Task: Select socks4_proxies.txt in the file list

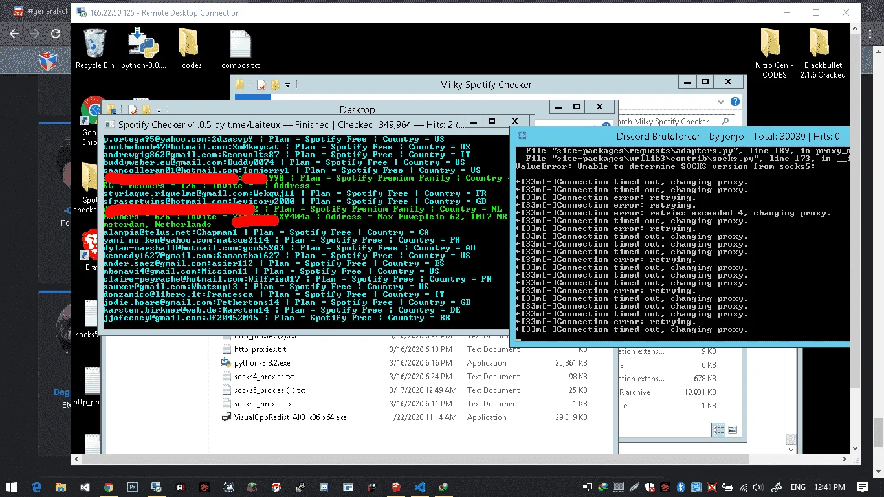Action: 404,377
